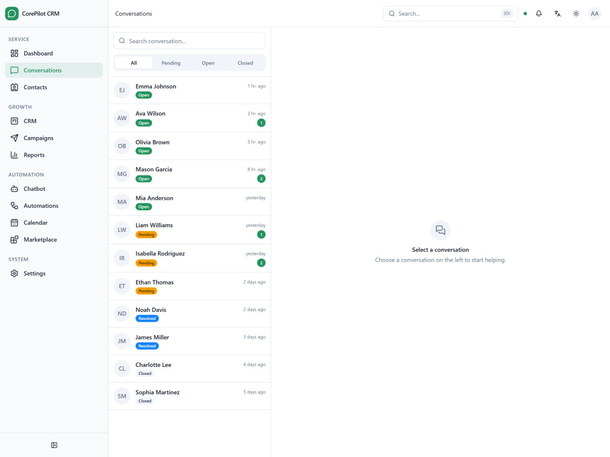Open the Reports bar chart icon

coord(15,155)
